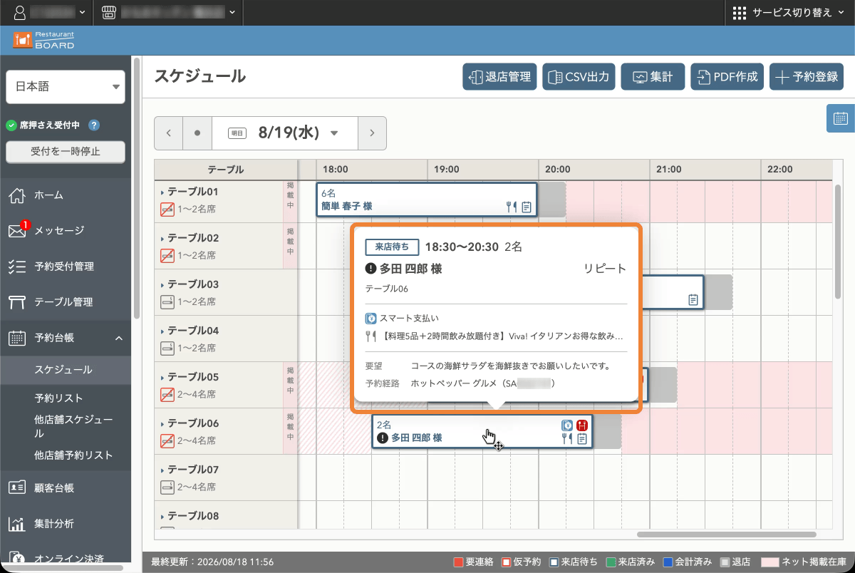Image resolution: width=855 pixels, height=573 pixels.
Task: Collapse the 予約台帳 section chevron
Action: [119, 338]
